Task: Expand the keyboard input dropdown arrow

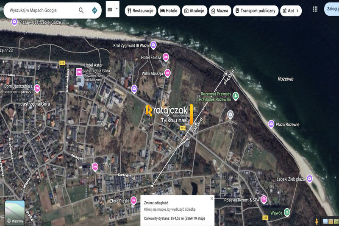Action: 117,9
